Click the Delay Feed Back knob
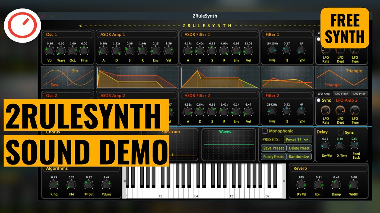Screen dimensions: 380x213 (x=354, y=146)
